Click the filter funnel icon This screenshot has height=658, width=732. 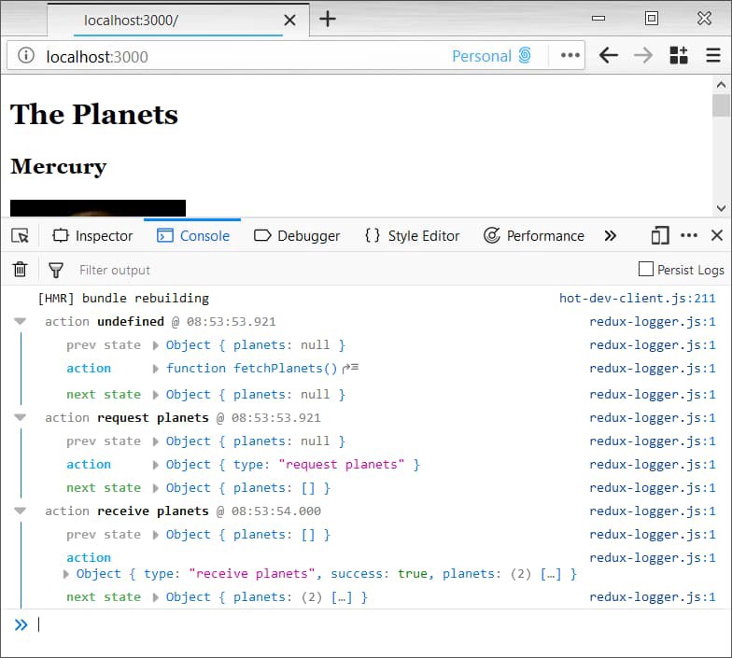click(56, 270)
